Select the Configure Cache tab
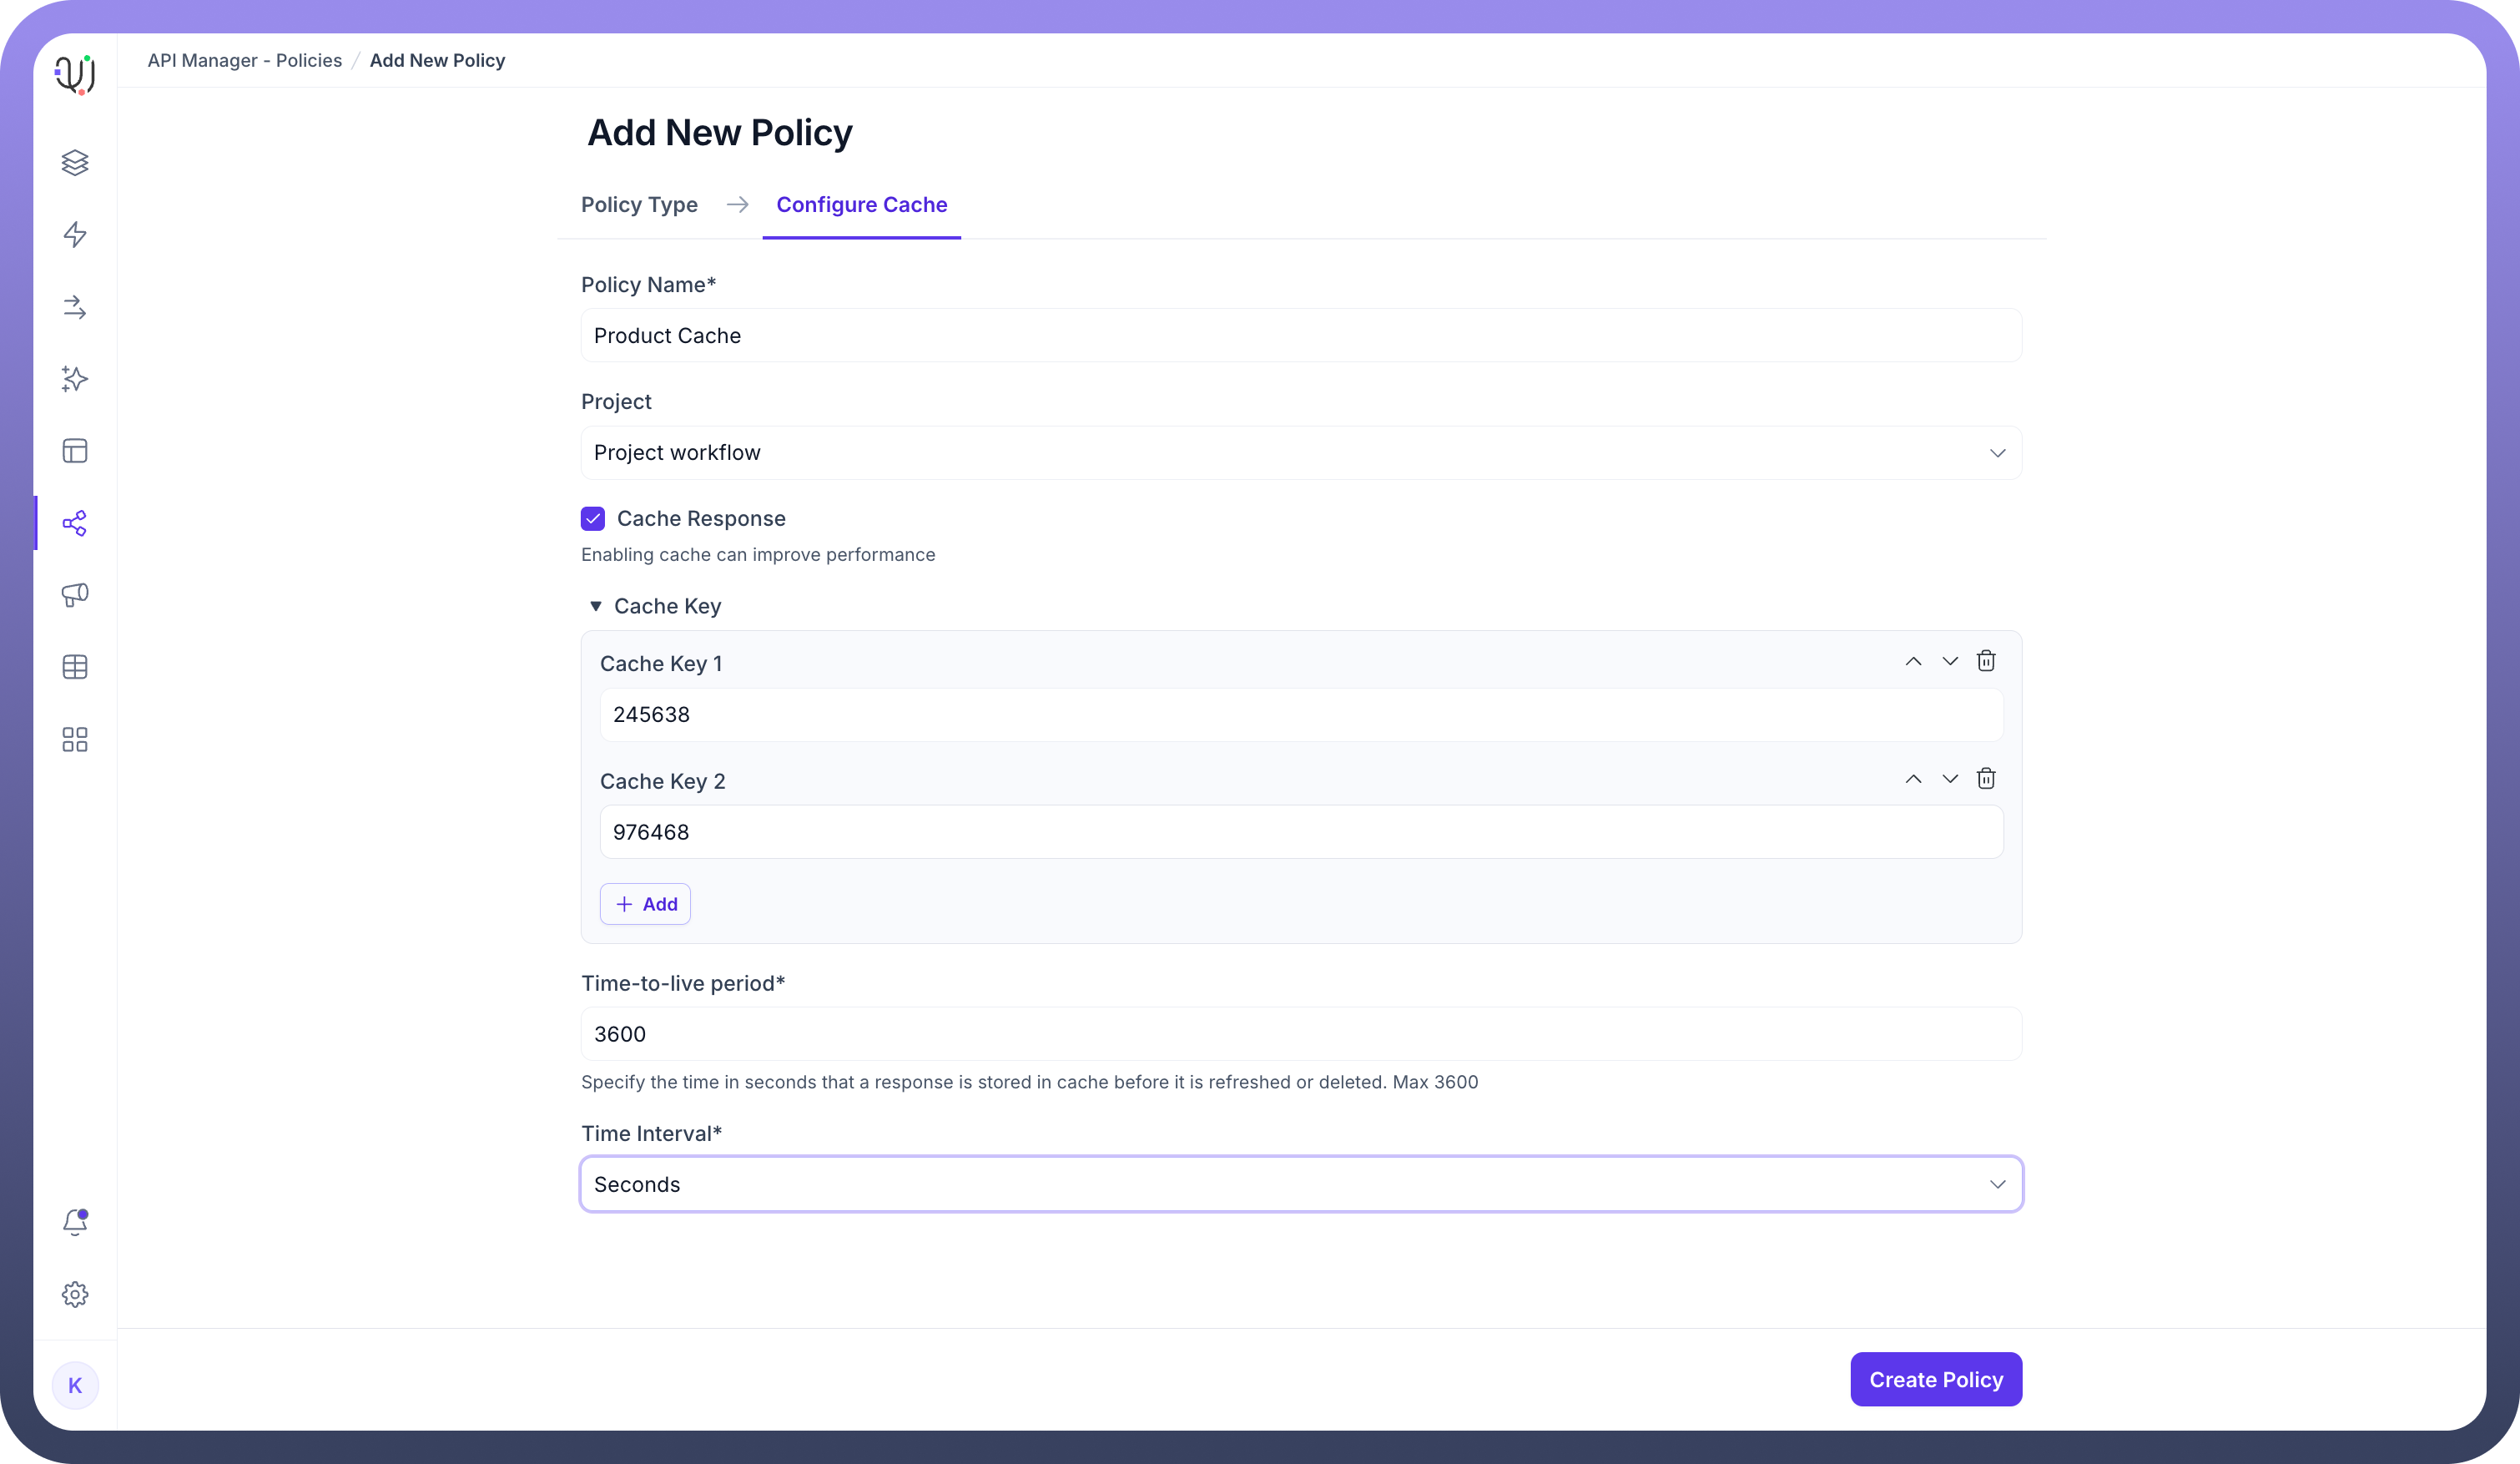The width and height of the screenshot is (2520, 1464). [861, 205]
